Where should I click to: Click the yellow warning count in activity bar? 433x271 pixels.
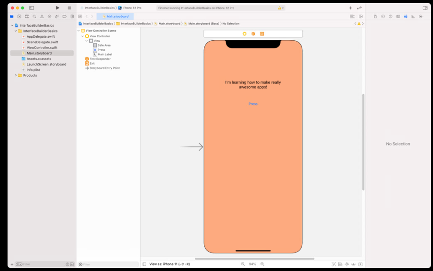[281, 8]
